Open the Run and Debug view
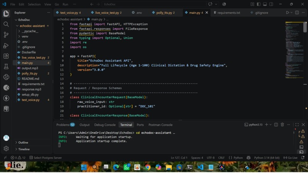 coord(6,45)
